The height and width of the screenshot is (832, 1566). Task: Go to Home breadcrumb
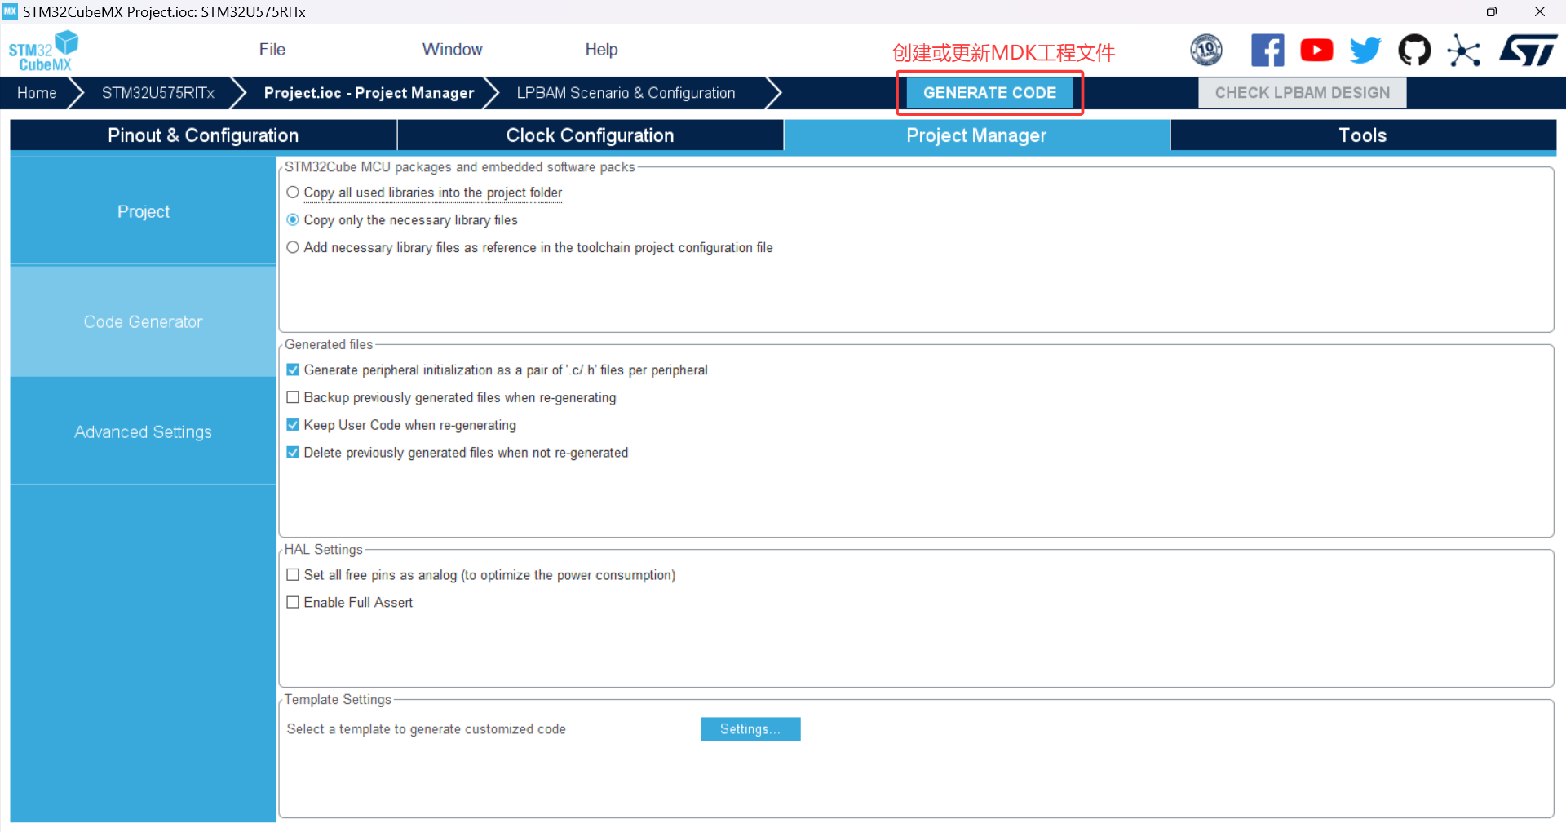(37, 93)
